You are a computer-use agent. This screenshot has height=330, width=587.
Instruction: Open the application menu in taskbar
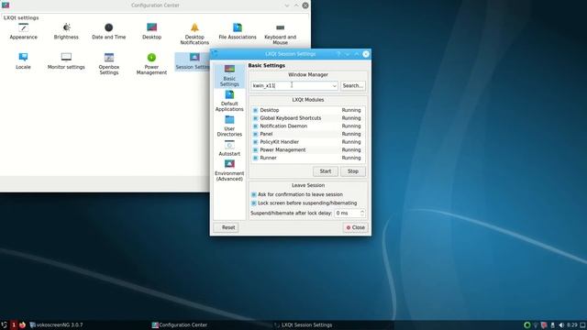tap(4, 324)
